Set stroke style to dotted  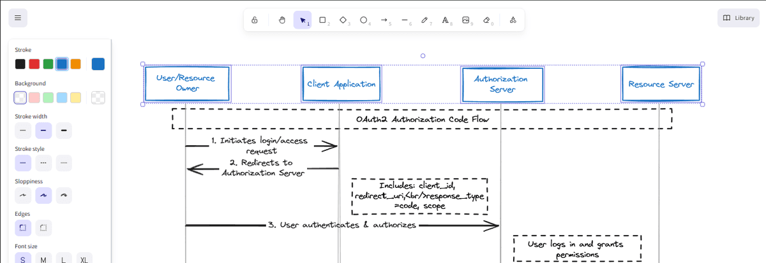(64, 163)
